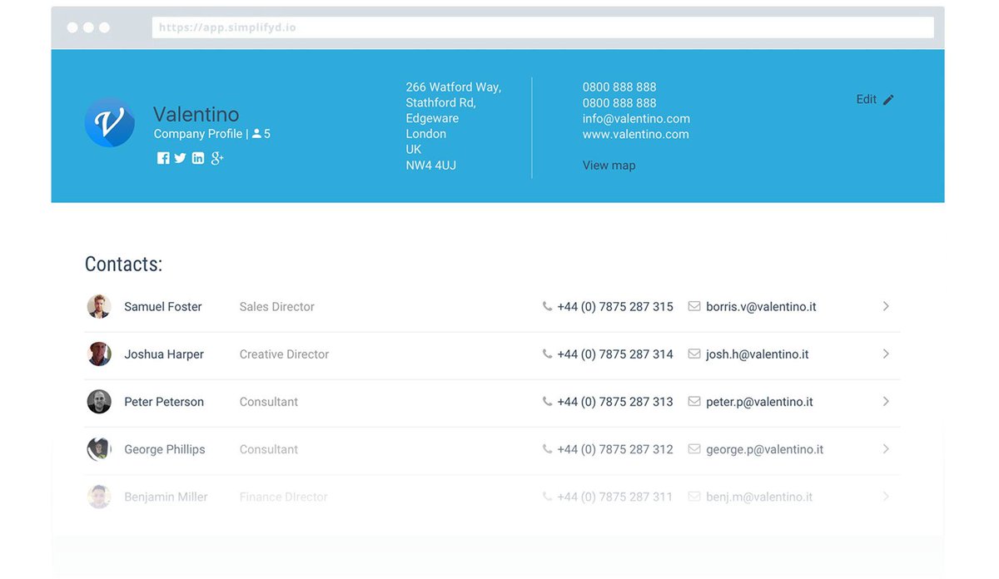The width and height of the screenshot is (999, 579).
Task: Click the NW4 4UJ postcode
Action: click(x=431, y=166)
